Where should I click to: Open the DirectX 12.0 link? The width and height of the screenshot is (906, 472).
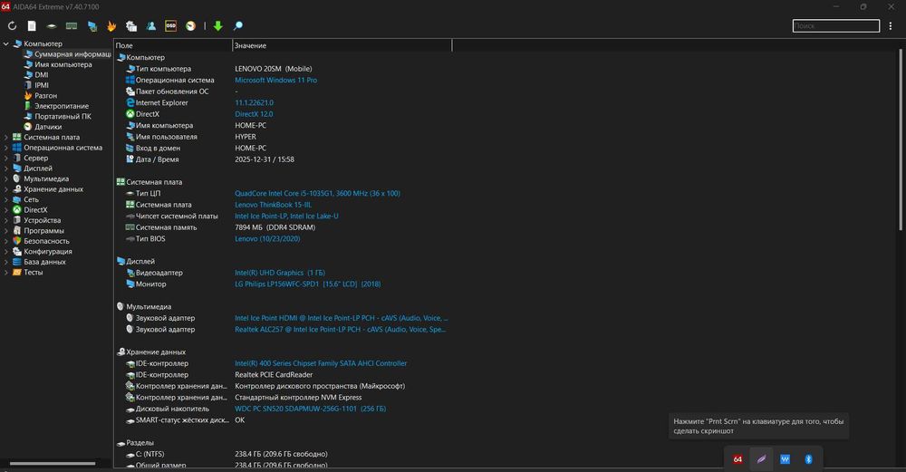[254, 114]
